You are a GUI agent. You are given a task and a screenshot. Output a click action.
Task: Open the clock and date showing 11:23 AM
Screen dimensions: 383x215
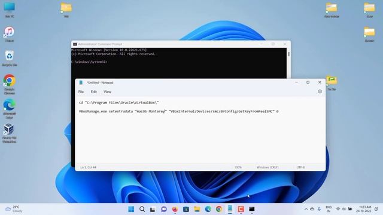[364, 209]
